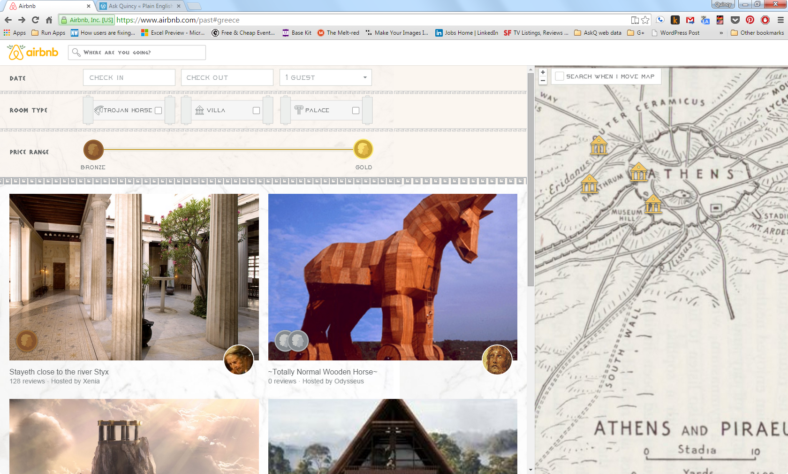Click the Airbnb logo
Image resolution: width=788 pixels, height=474 pixels.
pos(33,52)
